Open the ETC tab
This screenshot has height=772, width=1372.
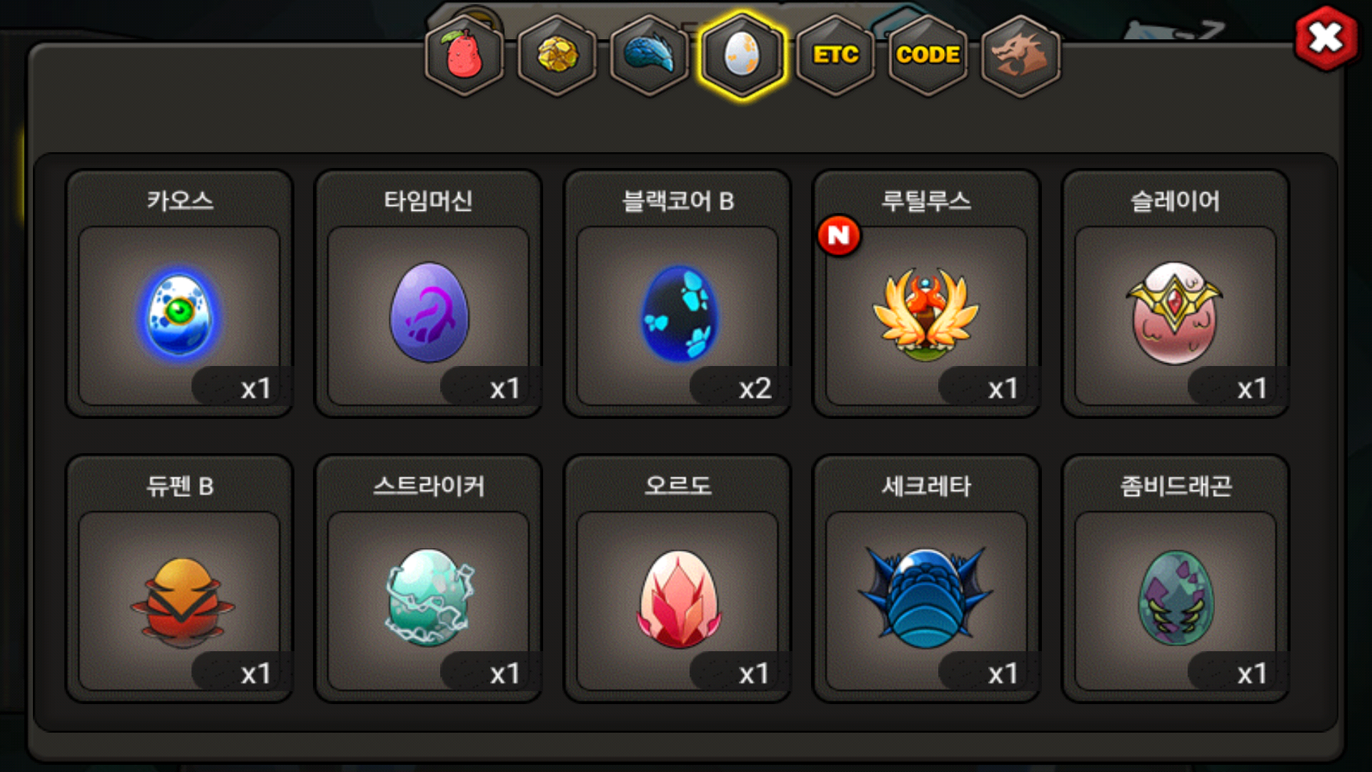(835, 55)
